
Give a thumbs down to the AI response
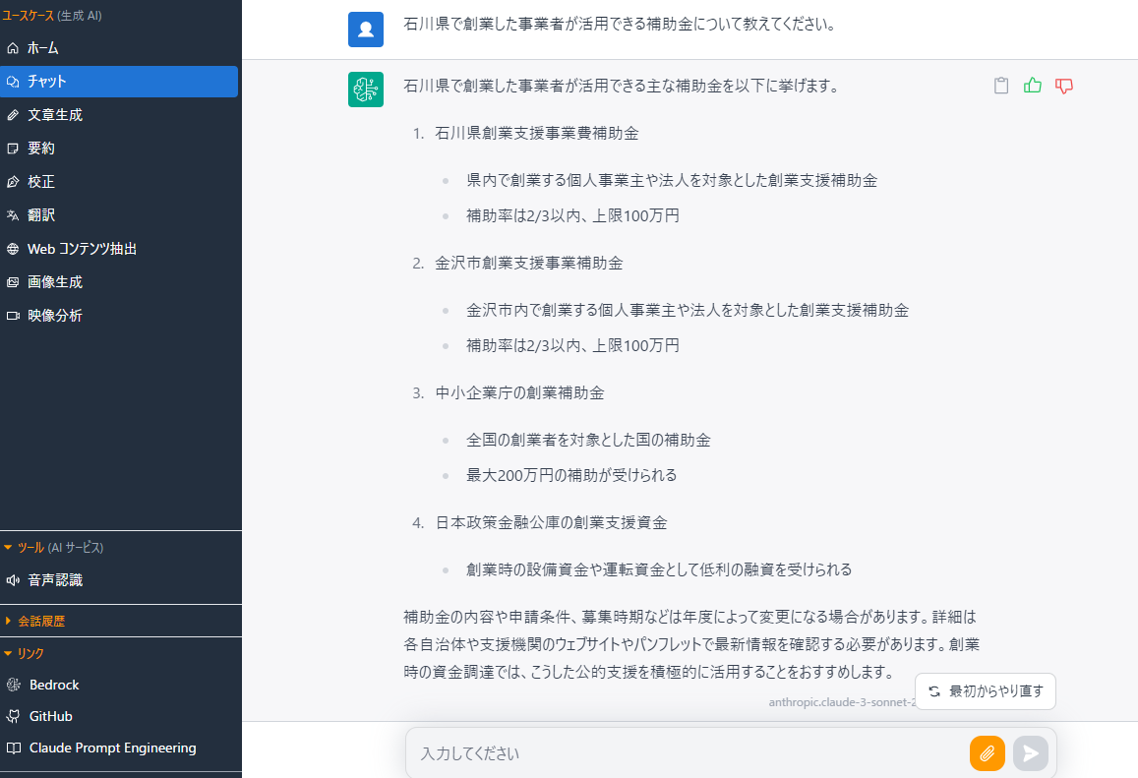coord(1063,86)
